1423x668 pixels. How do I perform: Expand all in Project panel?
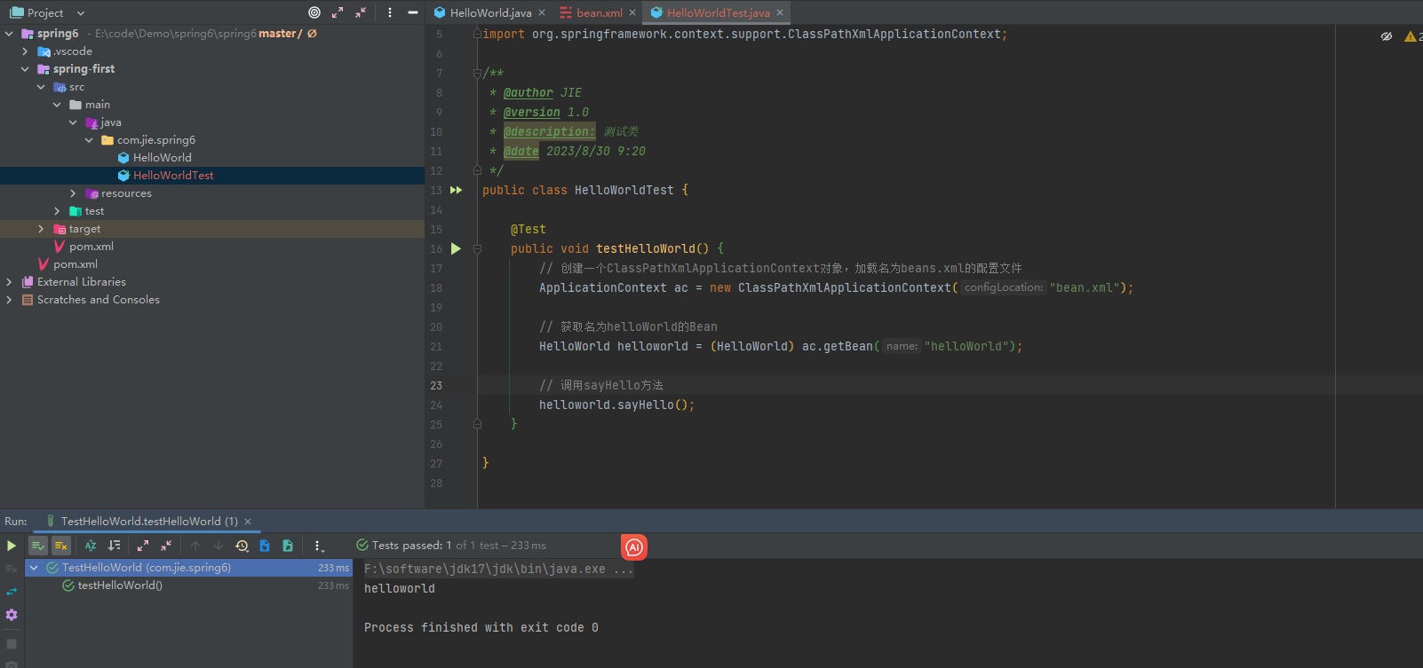pyautogui.click(x=338, y=12)
